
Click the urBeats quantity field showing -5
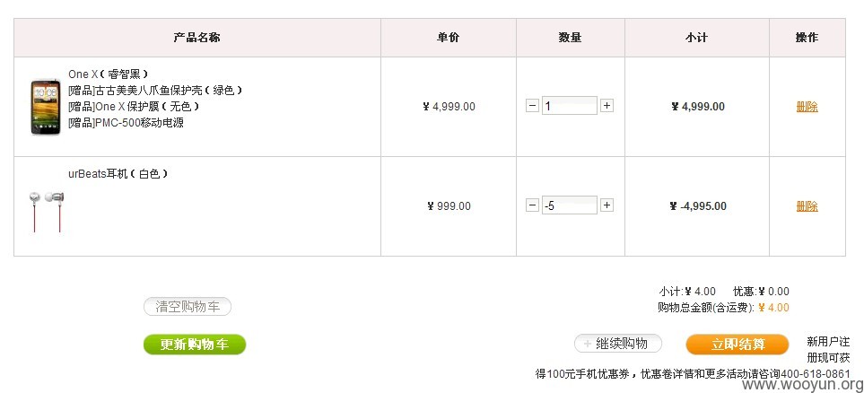(570, 205)
